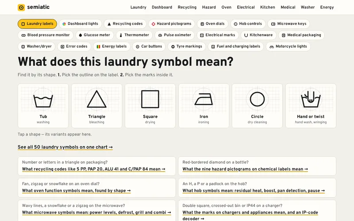Open the Electrical marks chip
The height and width of the screenshot is (221, 354).
218,35
